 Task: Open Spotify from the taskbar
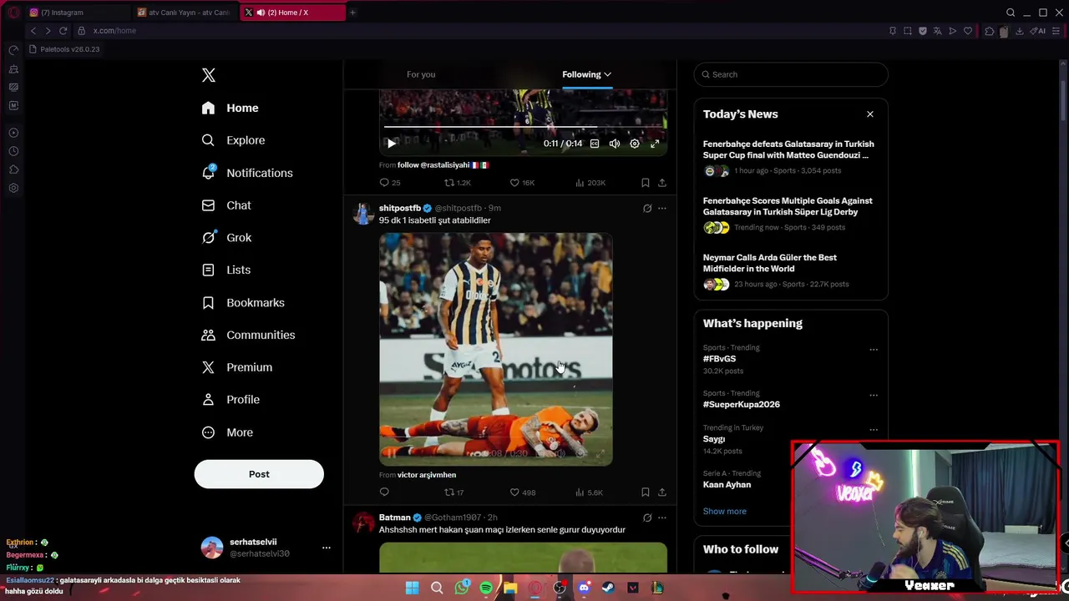[486, 588]
